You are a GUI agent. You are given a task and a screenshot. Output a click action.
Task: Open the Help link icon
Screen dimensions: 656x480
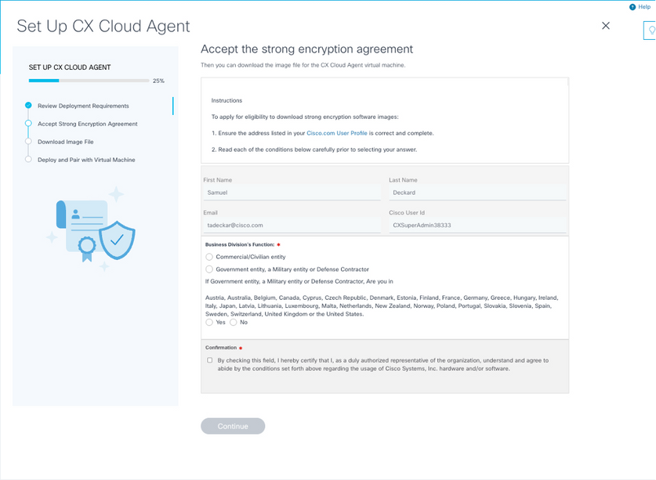(632, 7)
